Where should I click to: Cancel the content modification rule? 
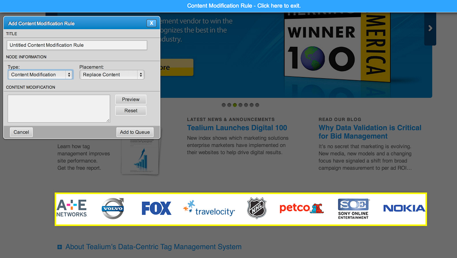click(x=21, y=132)
